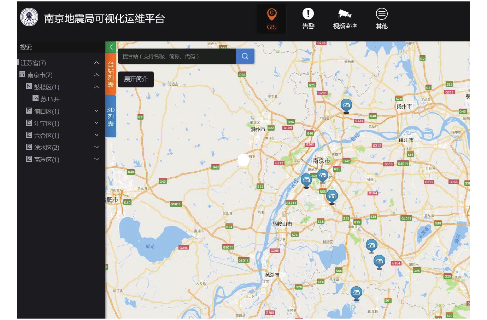Select 高淳区(1) in the tree
Viewport: 487px width, 320px height.
(47, 160)
